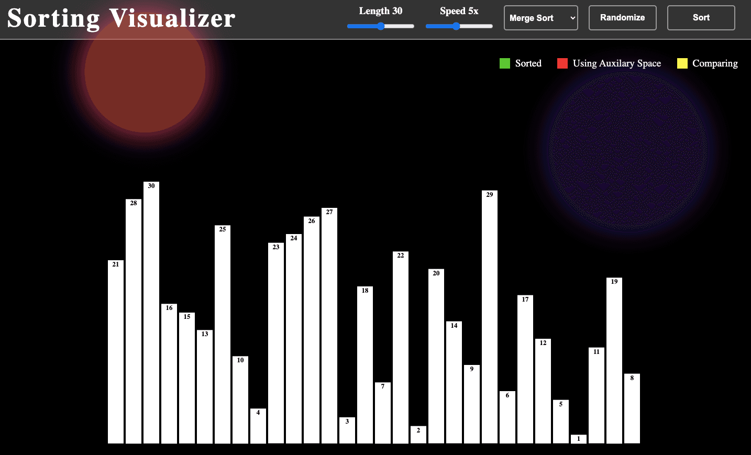Adjust the Speed slider
The height and width of the screenshot is (455, 751).
[459, 26]
